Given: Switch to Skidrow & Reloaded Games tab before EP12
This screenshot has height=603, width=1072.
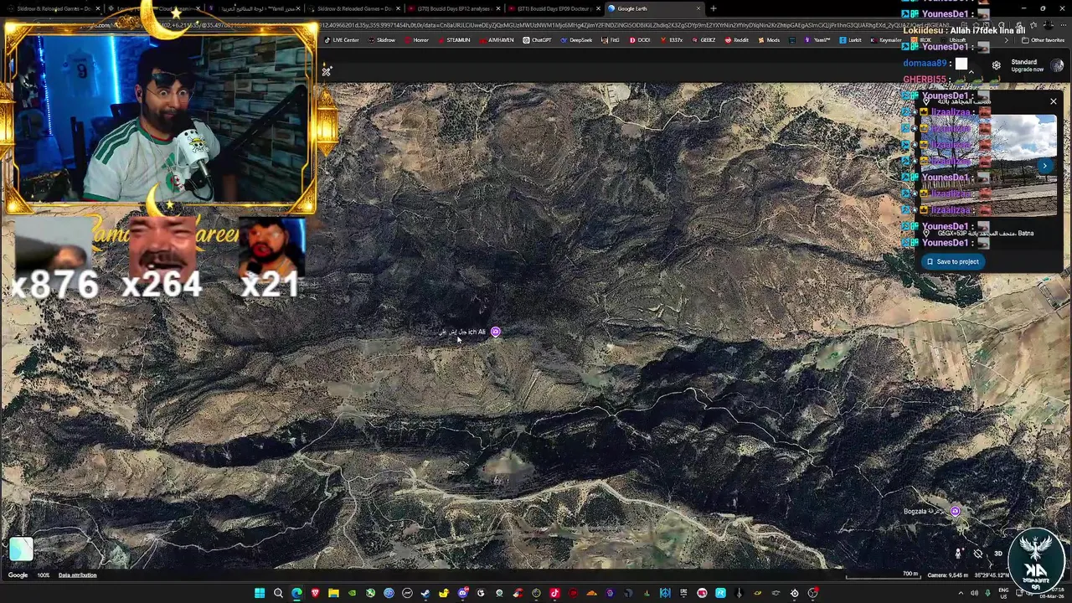Looking at the screenshot, I should [352, 8].
